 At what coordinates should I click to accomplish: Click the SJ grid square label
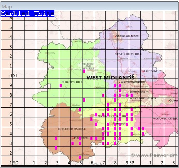[15, 76]
